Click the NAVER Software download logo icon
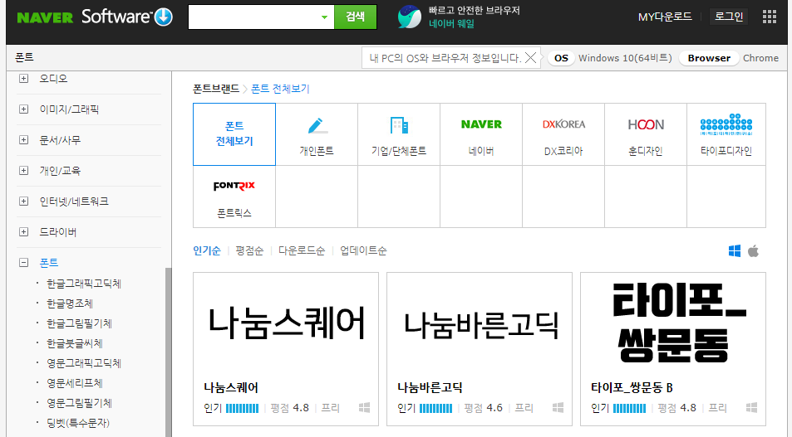 coord(164,17)
